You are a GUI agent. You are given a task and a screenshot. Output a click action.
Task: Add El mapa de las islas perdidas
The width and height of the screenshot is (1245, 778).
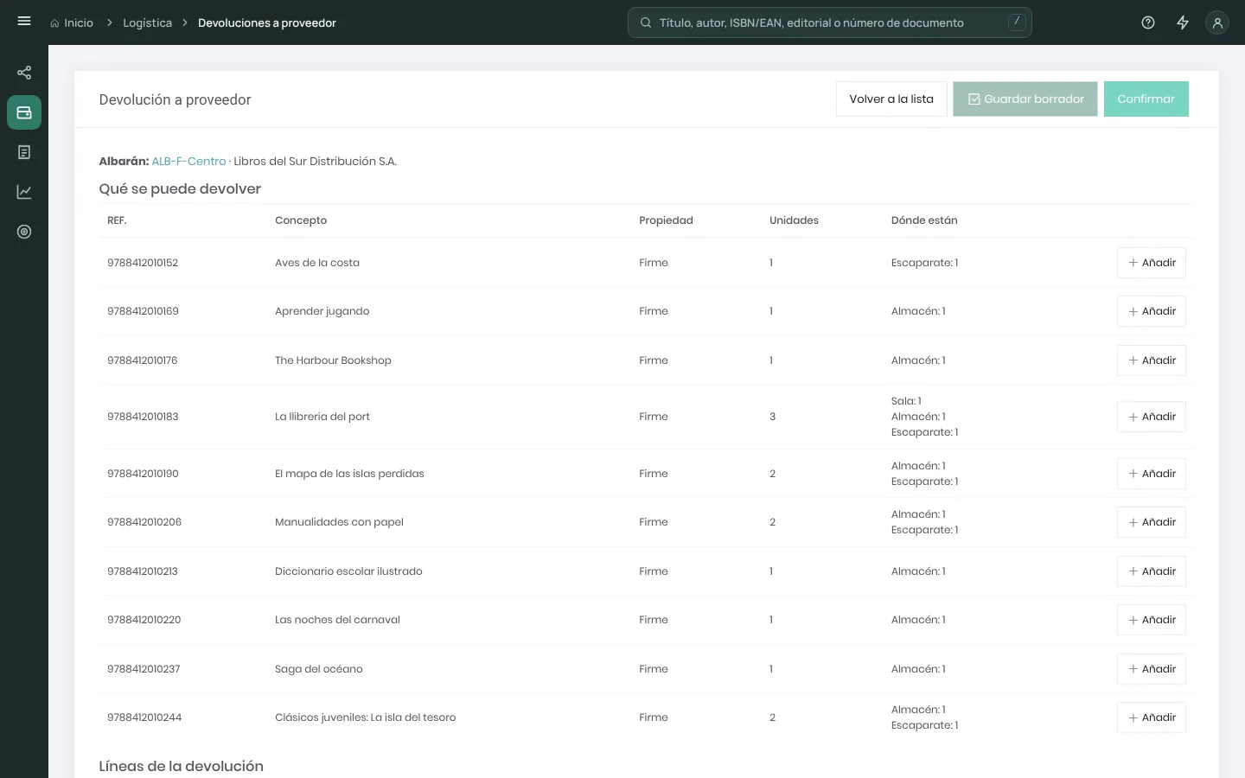point(1152,474)
